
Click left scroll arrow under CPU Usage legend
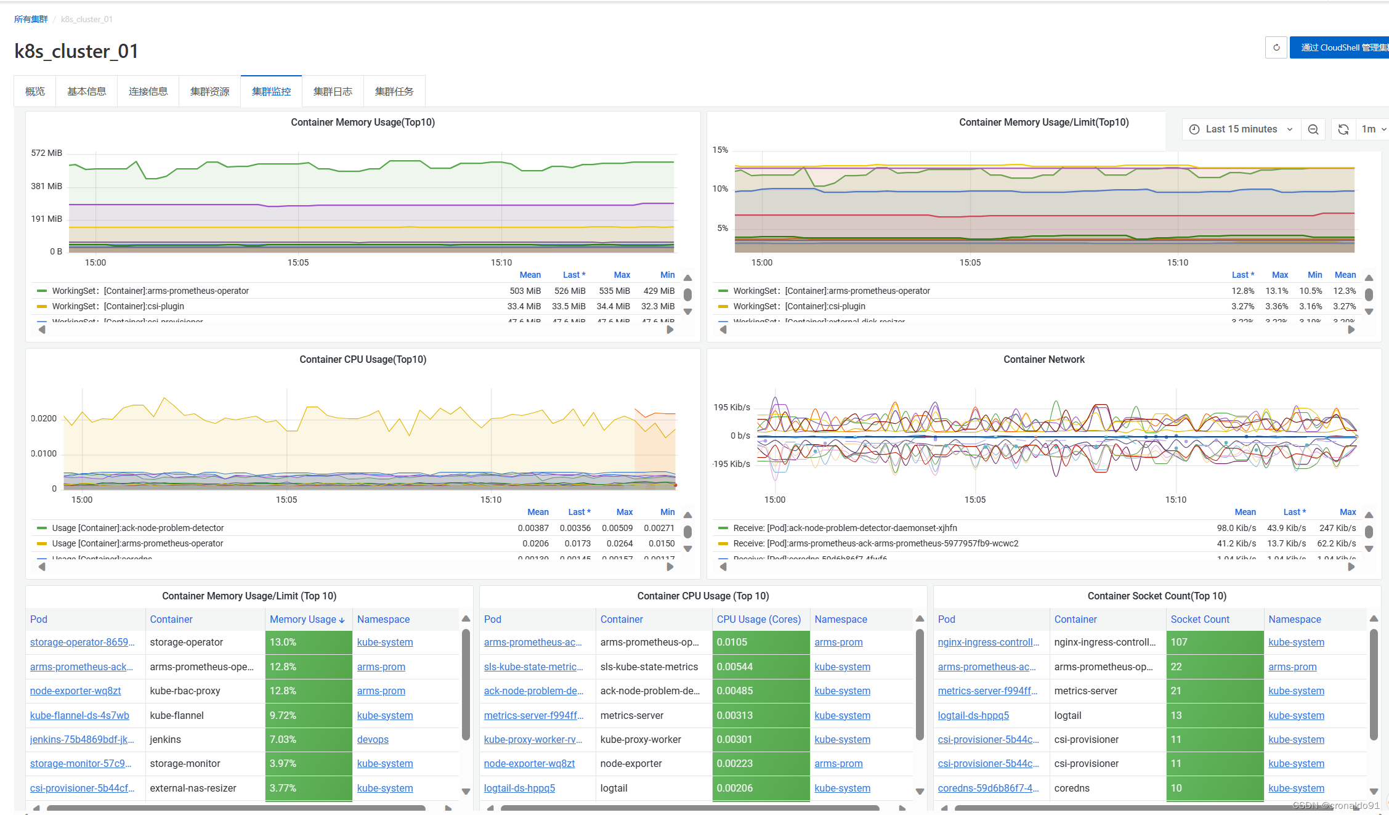tap(42, 567)
